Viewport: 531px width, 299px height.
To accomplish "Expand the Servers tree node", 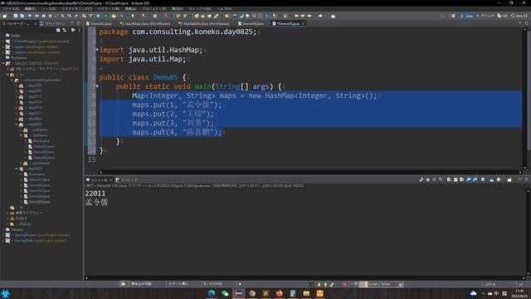I will point(3,229).
